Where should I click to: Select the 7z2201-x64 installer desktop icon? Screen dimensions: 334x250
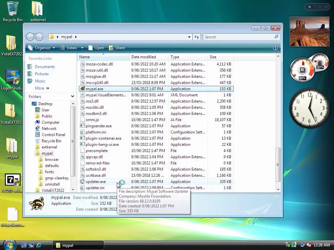(x=12, y=183)
